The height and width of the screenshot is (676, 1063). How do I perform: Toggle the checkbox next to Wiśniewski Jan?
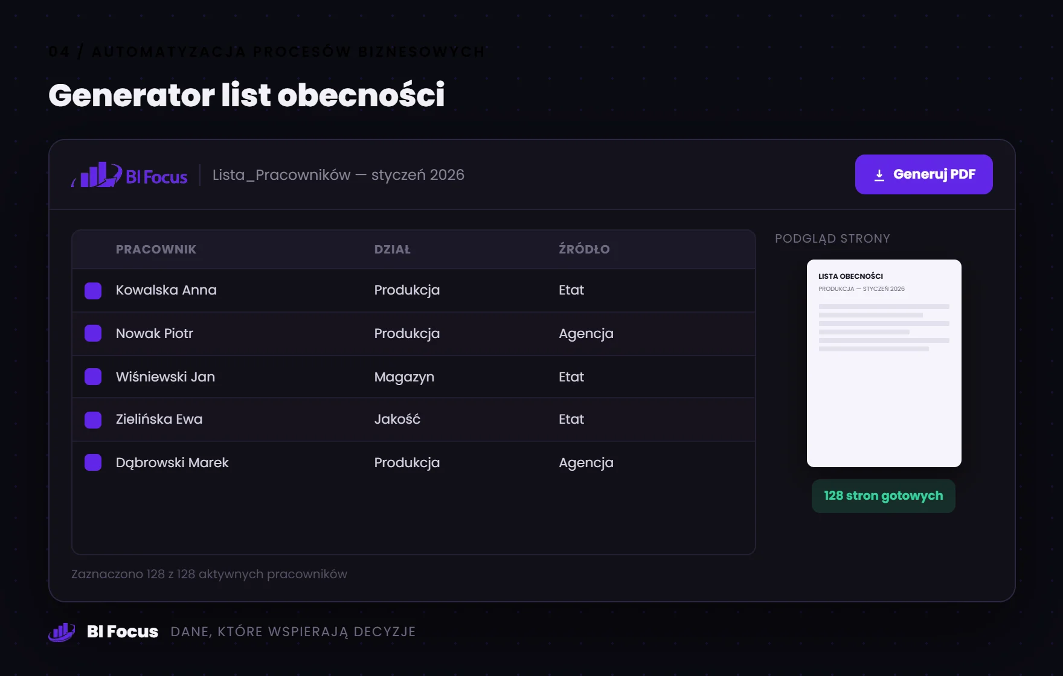pyautogui.click(x=93, y=377)
